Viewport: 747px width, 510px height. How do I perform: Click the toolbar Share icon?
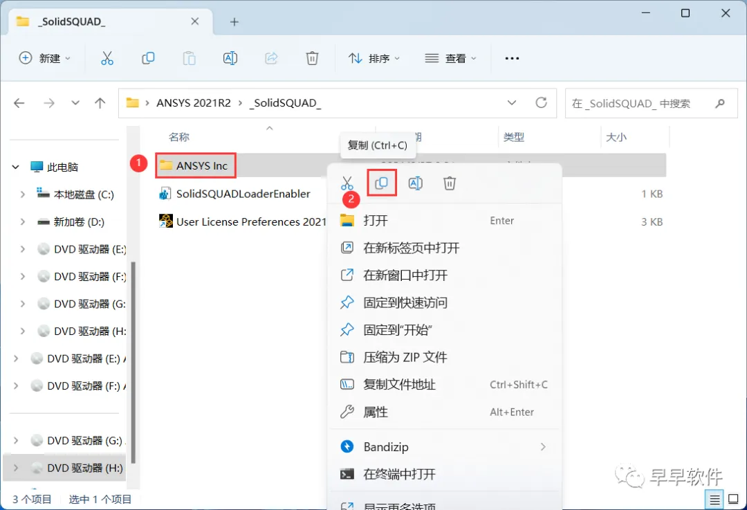pos(271,58)
